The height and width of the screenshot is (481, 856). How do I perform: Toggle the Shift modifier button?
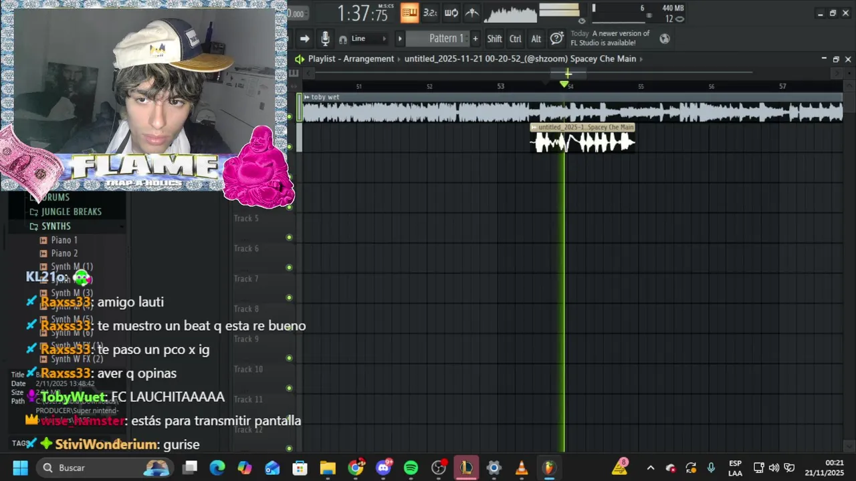494,39
